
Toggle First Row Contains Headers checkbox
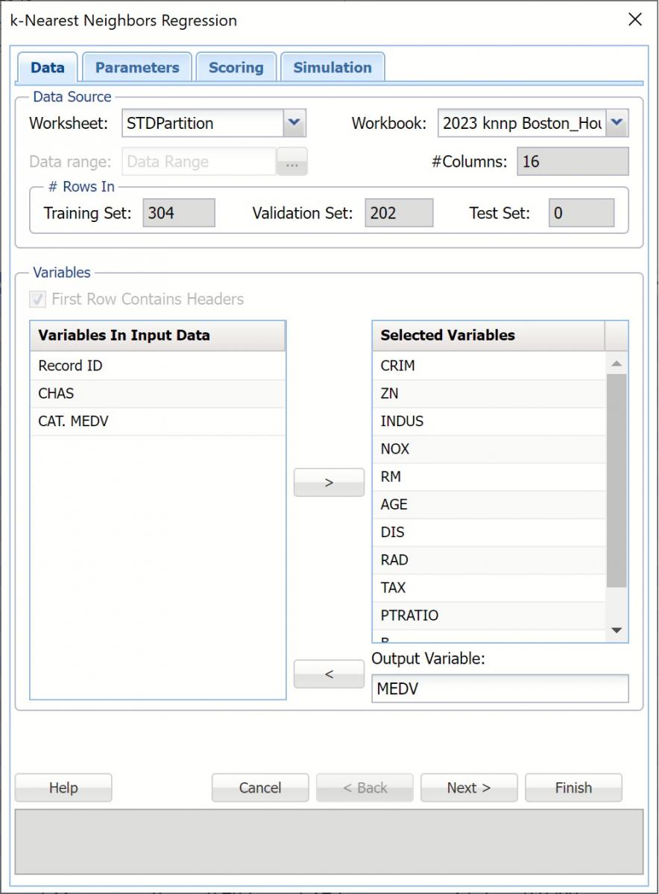point(37,299)
